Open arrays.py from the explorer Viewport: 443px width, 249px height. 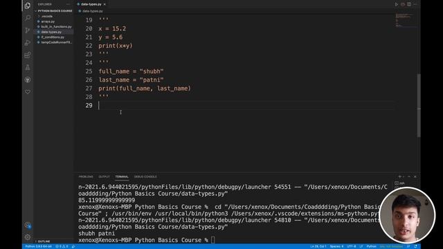[54, 21]
